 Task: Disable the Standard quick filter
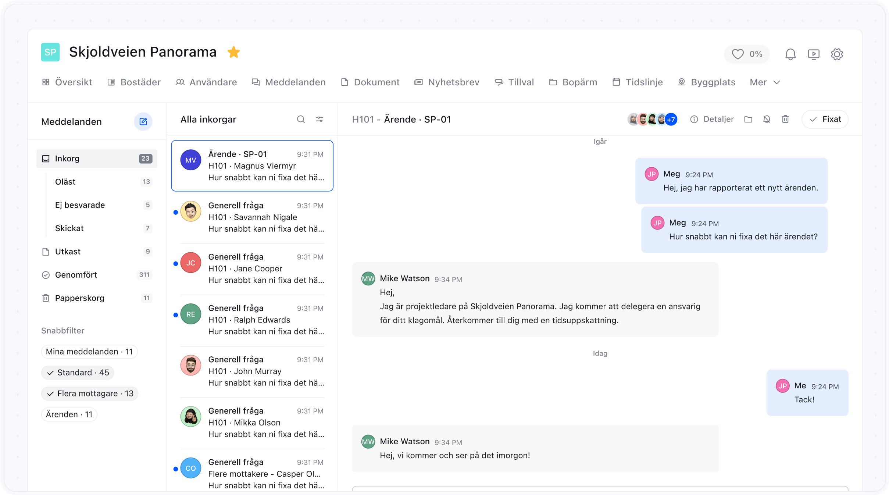pyautogui.click(x=78, y=373)
